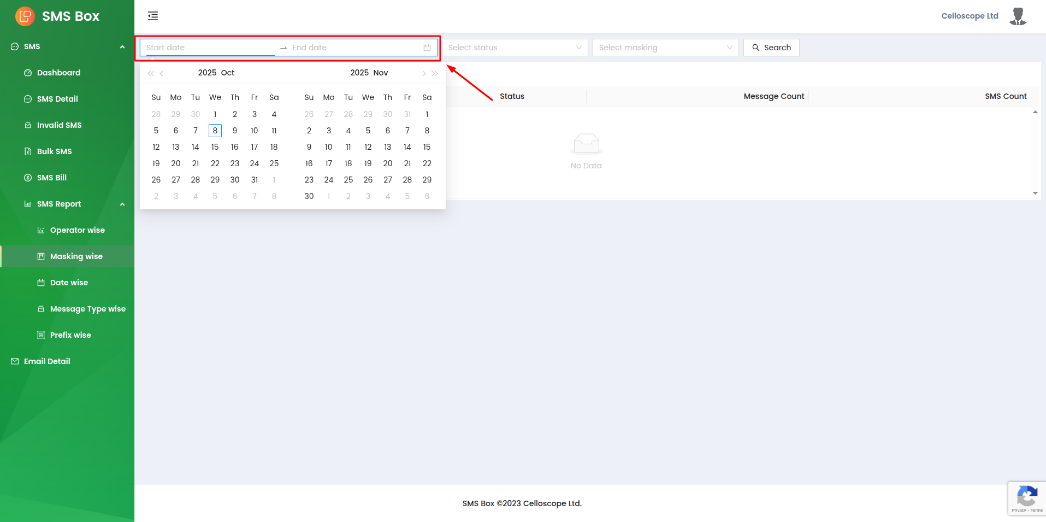Open the Operator wise report
Screen dimensions: 1046x522
pyautogui.click(x=77, y=230)
